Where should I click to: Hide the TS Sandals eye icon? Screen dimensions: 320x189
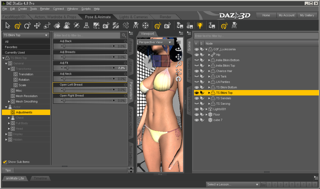click(x=196, y=98)
